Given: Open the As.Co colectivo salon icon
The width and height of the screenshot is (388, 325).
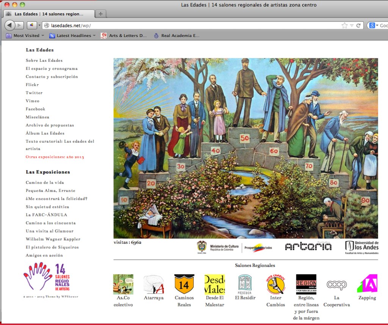Looking at the screenshot, I should [123, 284].
